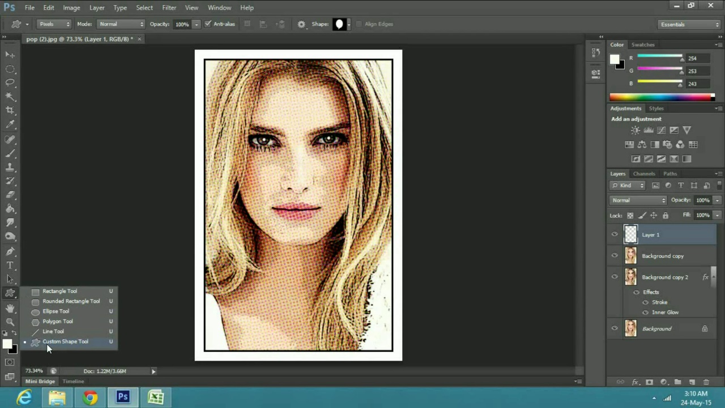Select the Horizontal Type tool
The width and height of the screenshot is (725, 408).
point(10,265)
